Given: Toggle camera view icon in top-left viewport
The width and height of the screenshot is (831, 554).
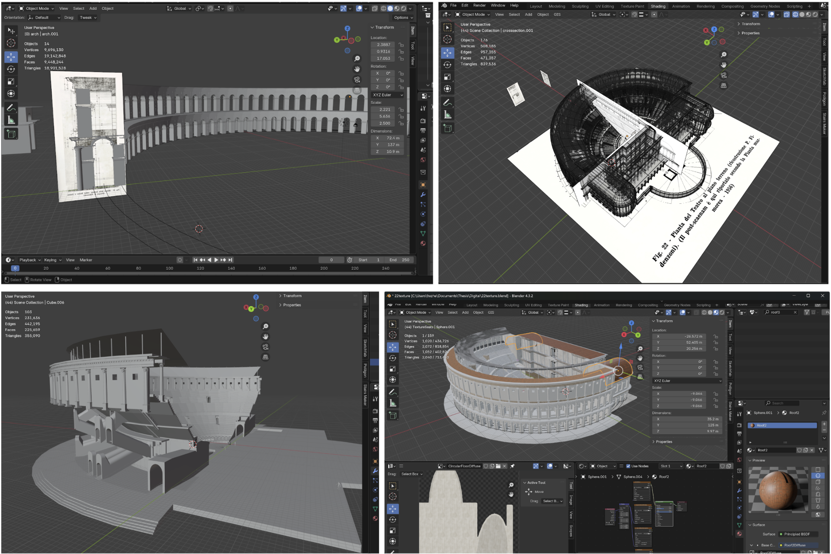Looking at the screenshot, I should [x=357, y=80].
